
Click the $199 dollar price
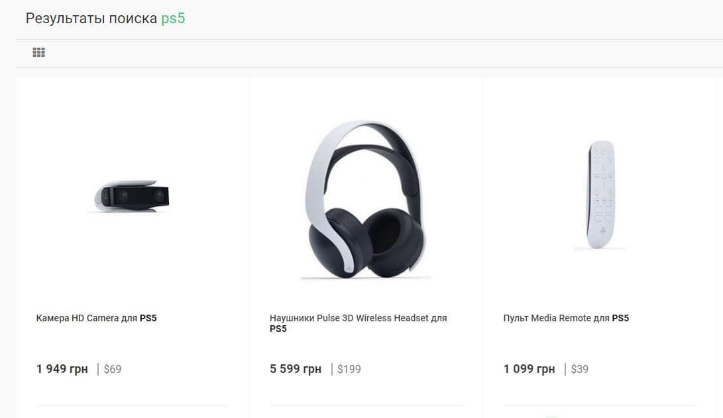(349, 369)
